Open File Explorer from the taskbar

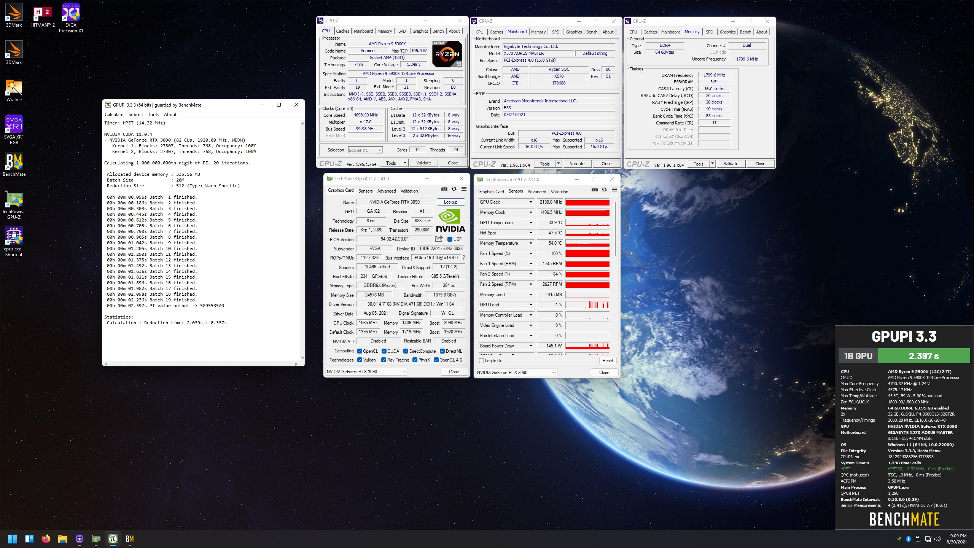coord(62,539)
